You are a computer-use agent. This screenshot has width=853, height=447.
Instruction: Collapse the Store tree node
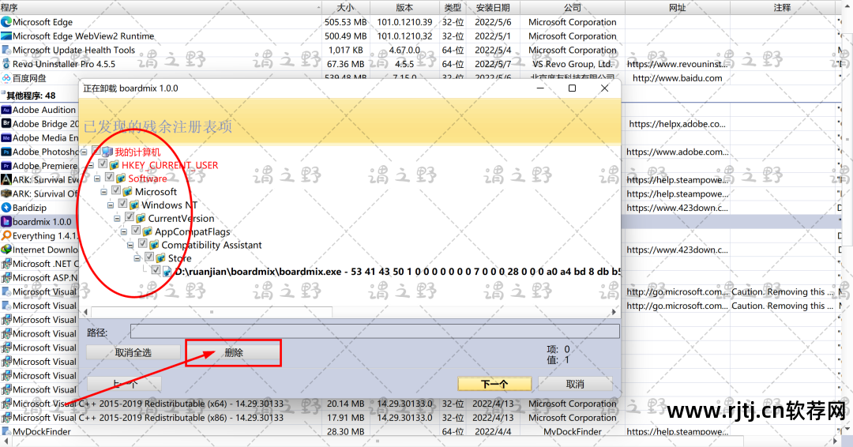(x=137, y=259)
